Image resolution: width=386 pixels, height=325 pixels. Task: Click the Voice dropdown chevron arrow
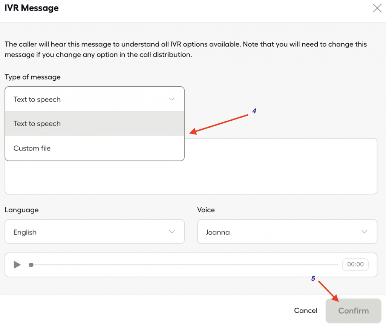point(365,231)
